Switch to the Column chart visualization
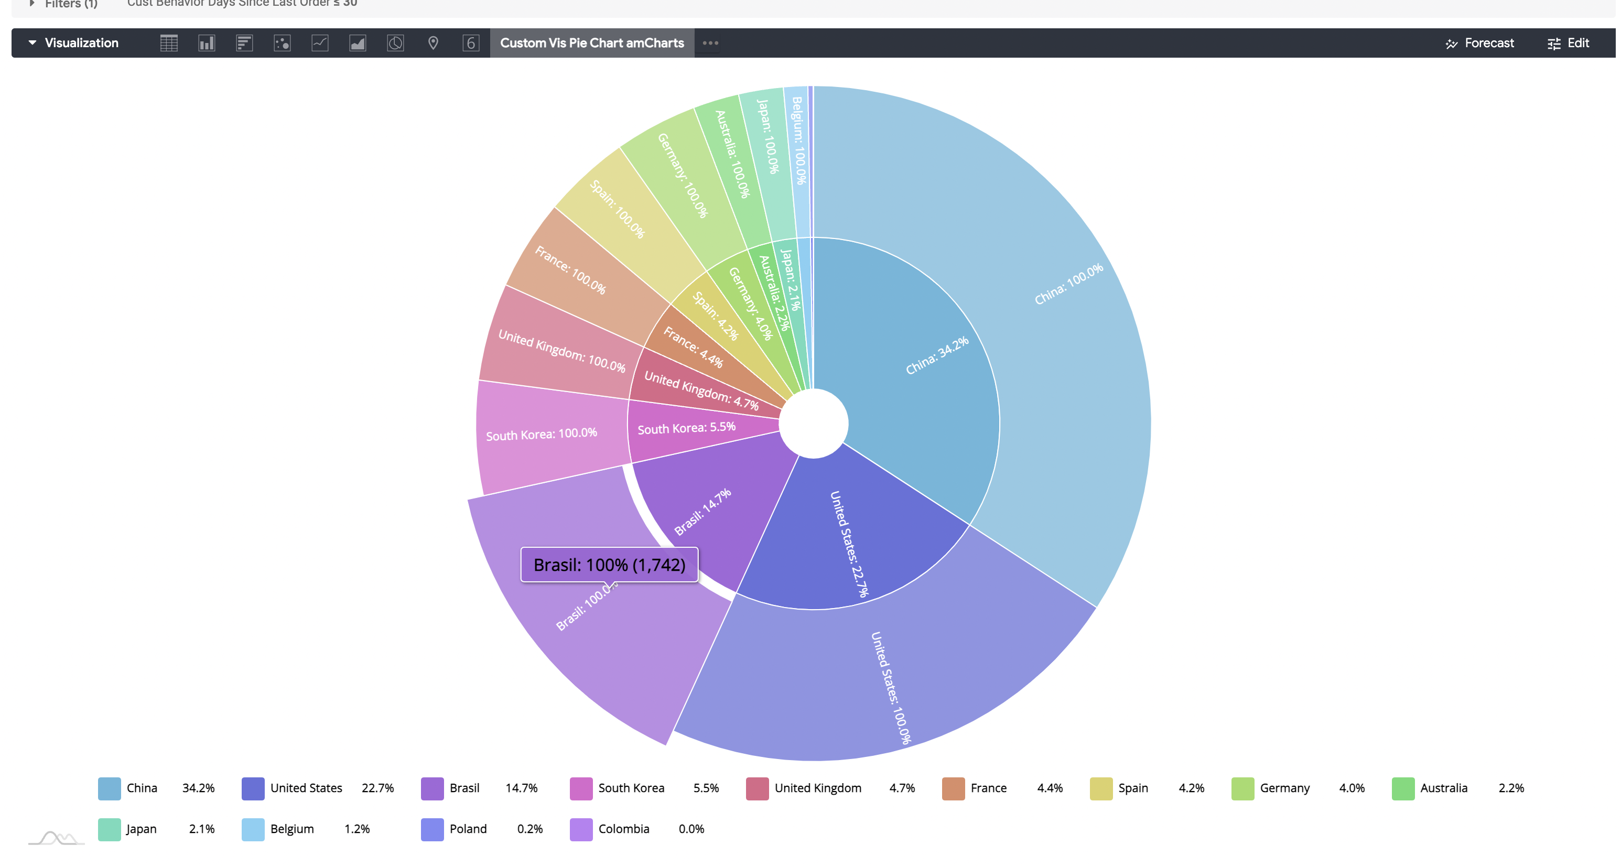1621x867 pixels. 206,43
